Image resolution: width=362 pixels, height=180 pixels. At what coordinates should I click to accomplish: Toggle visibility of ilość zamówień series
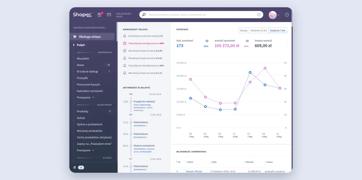click(207, 41)
